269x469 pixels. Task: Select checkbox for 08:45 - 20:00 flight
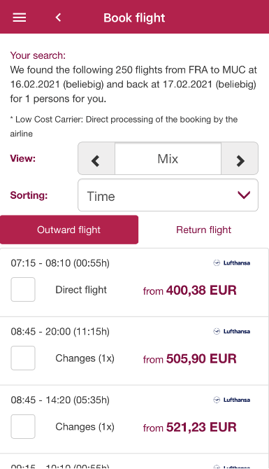point(23,358)
